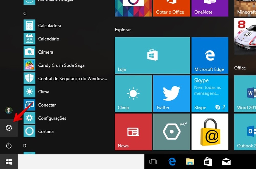Open the pdf hexagon app tile
The width and height of the screenshot is (256, 169).
click(x=172, y=132)
